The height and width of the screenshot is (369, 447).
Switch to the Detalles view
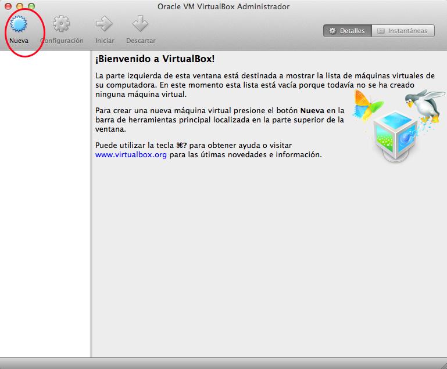tap(347, 31)
